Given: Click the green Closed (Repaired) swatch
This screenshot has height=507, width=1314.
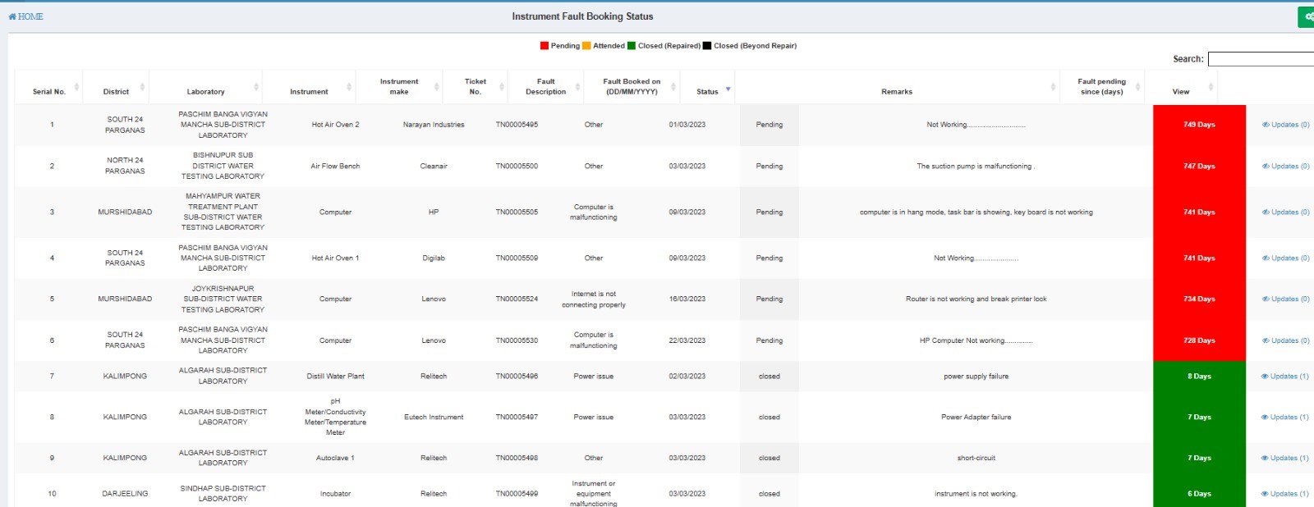Looking at the screenshot, I should coord(632,46).
